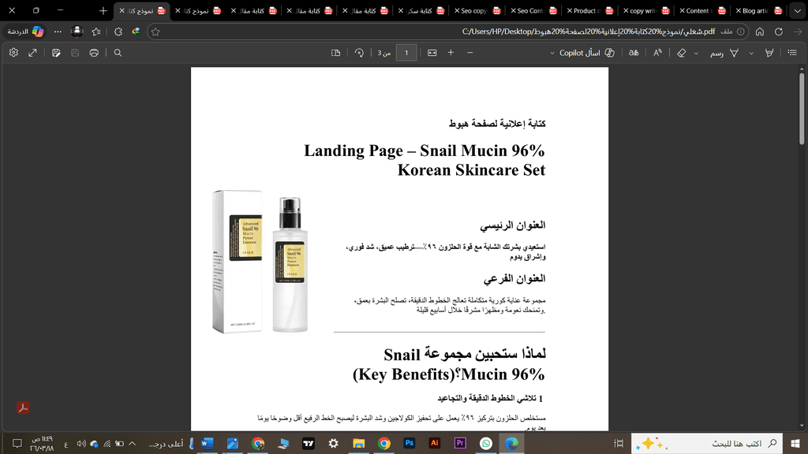Open Task View on the taskbar
Image resolution: width=808 pixels, height=454 pixels.
pos(619,443)
